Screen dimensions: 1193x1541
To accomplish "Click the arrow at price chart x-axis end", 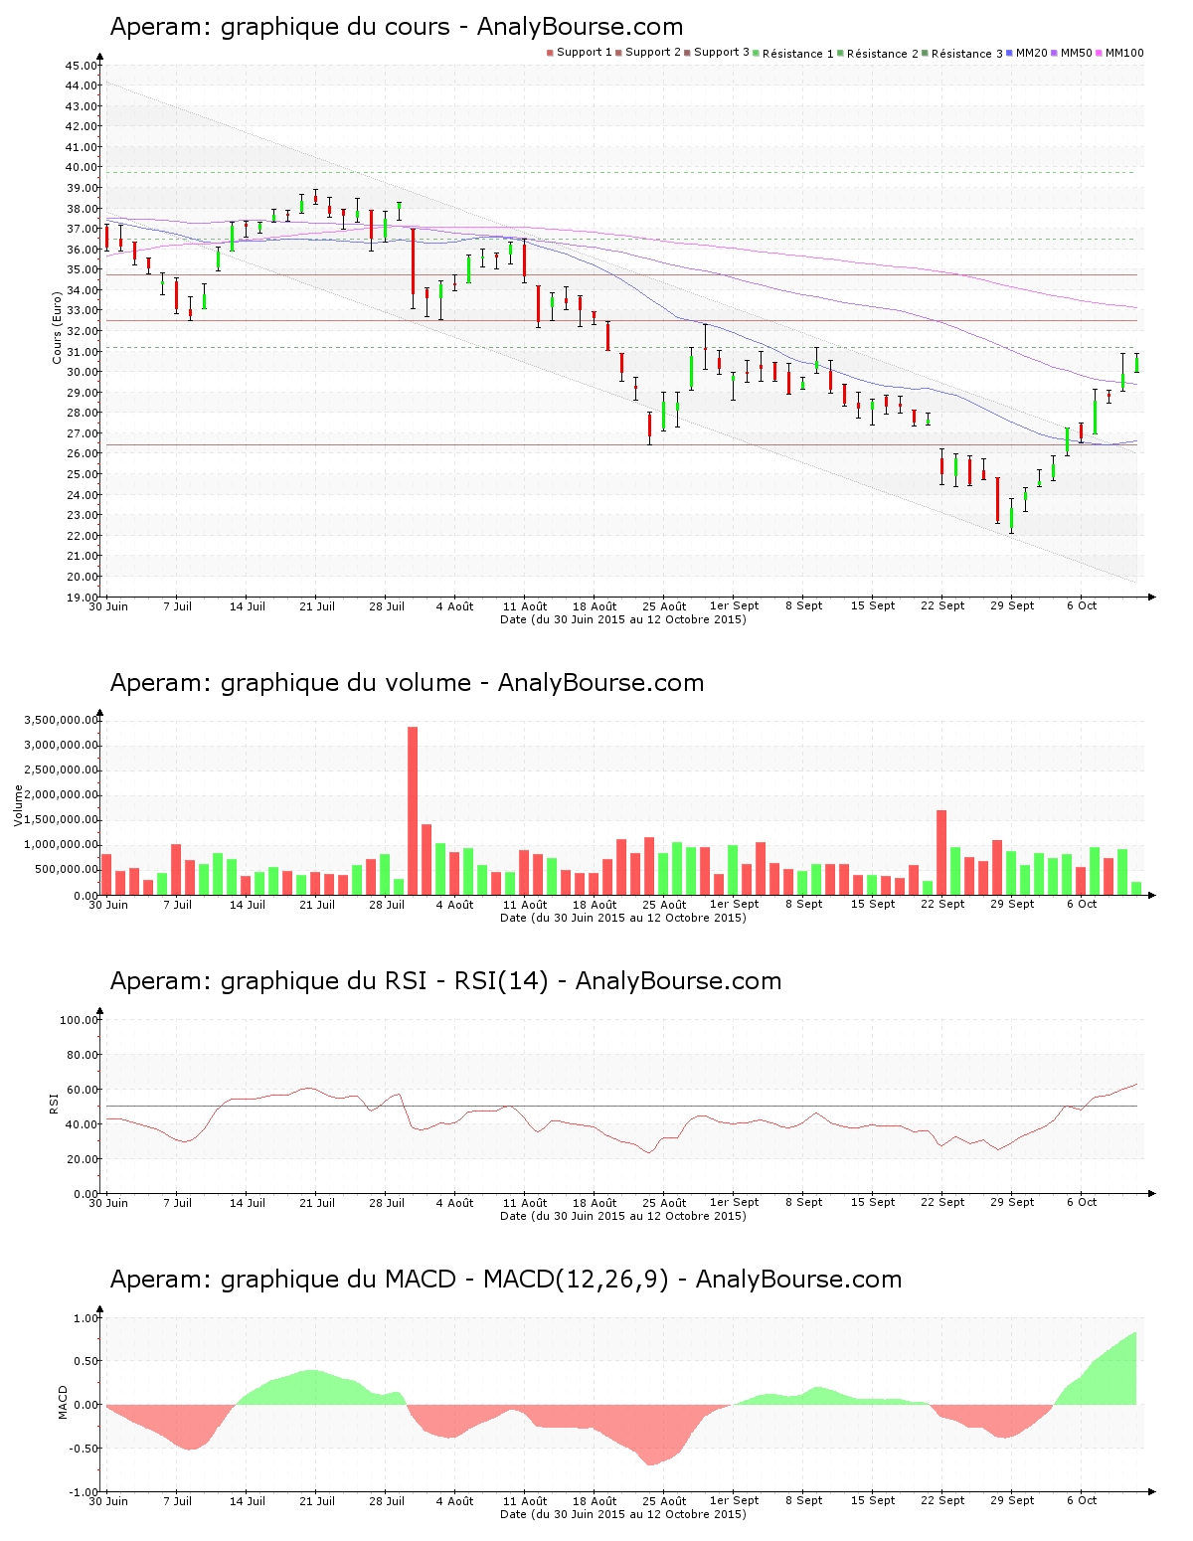I will coord(1151,598).
